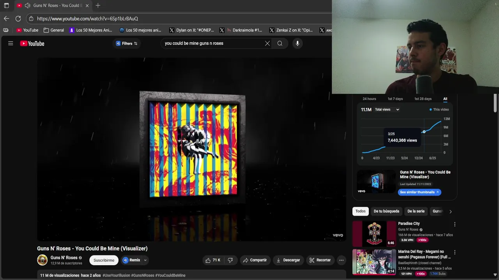Click the #YouCouldBeMine hashtag
The width and height of the screenshot is (499, 280).
pyautogui.click(x=170, y=275)
